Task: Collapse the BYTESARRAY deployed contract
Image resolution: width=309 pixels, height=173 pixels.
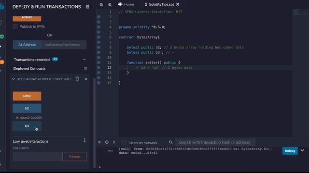Action: [x=13, y=79]
